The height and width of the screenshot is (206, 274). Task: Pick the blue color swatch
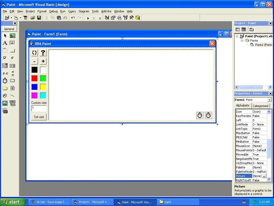(35, 87)
